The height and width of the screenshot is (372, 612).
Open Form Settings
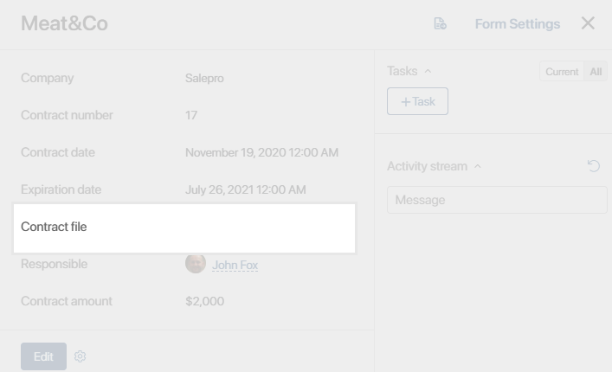(517, 23)
